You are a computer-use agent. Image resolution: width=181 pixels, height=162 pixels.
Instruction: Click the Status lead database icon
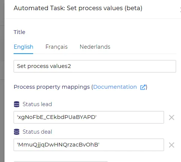(17, 104)
